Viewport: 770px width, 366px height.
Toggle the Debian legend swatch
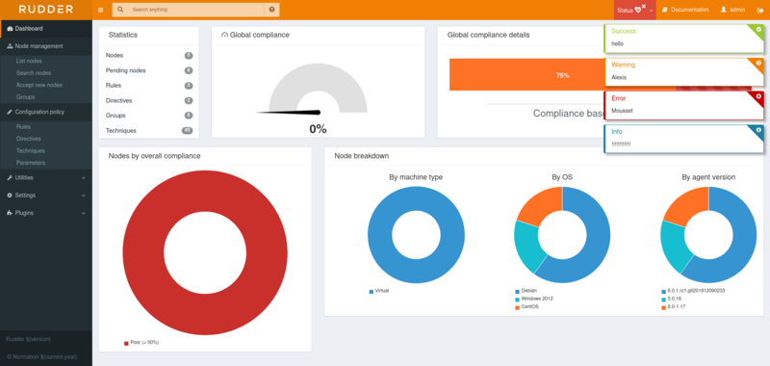[517, 291]
